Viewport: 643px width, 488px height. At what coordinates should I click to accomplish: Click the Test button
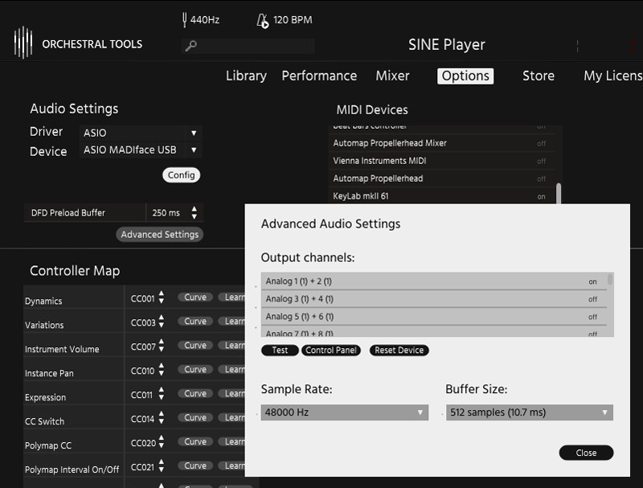pyautogui.click(x=280, y=351)
